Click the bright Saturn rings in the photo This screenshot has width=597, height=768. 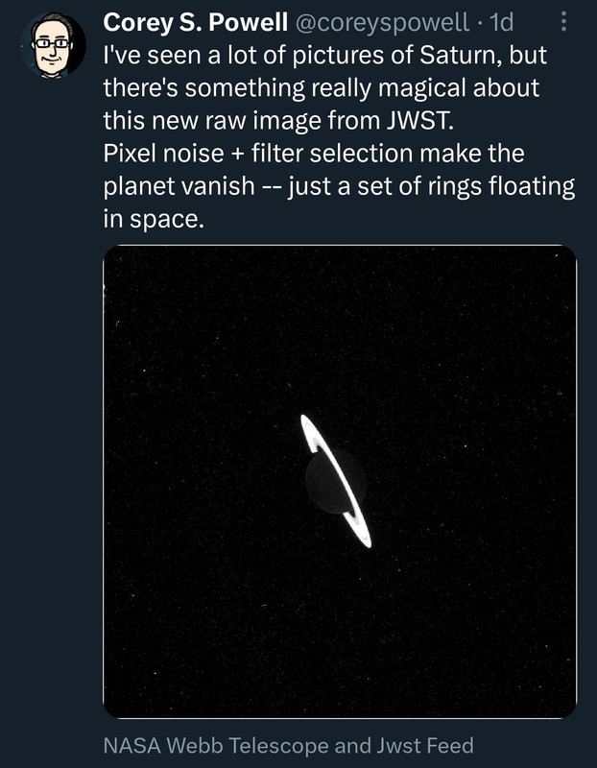[x=337, y=481]
